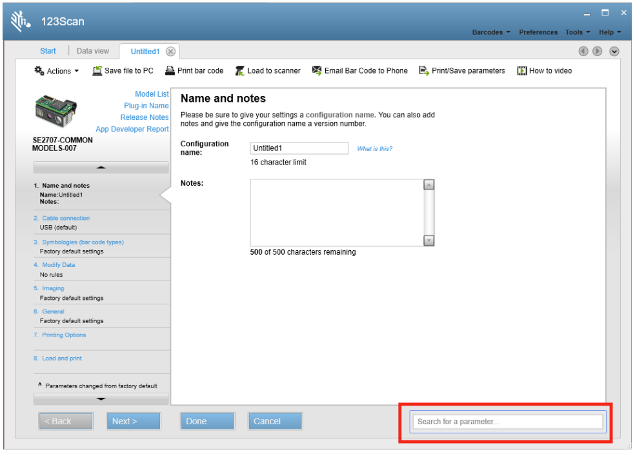The width and height of the screenshot is (635, 452).
Task: Click the Back button
Action: (66, 421)
